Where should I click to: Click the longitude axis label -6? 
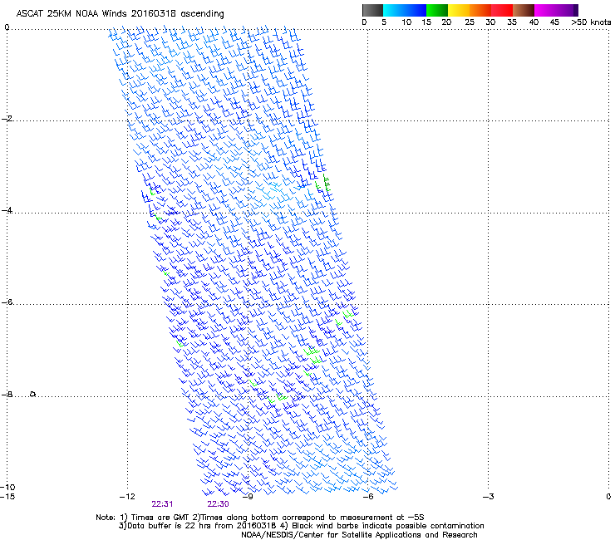[x=368, y=497]
